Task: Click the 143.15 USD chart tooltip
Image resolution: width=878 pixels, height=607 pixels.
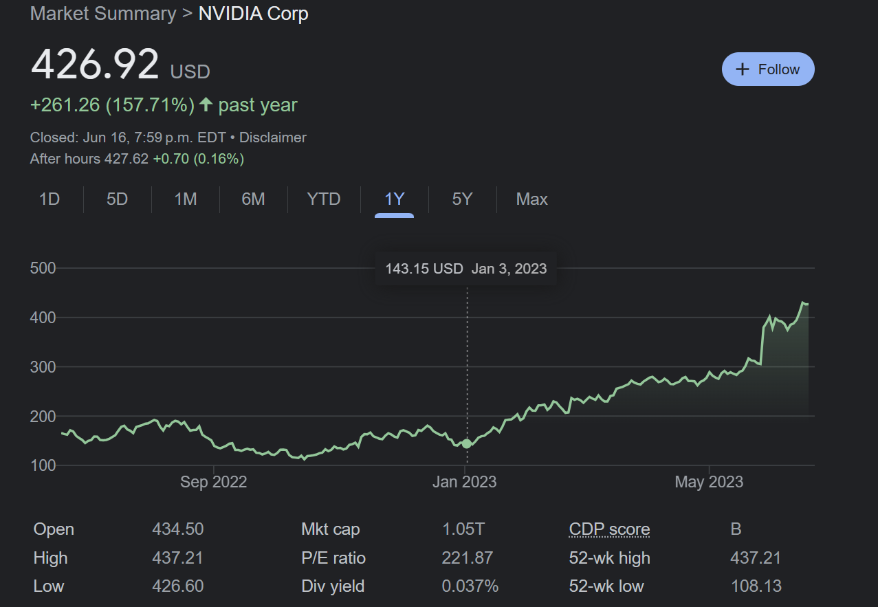Action: (465, 268)
